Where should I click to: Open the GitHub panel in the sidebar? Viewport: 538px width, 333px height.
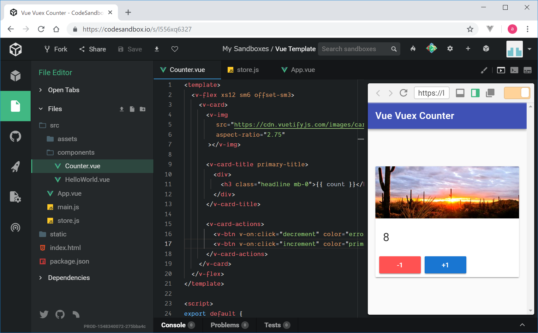point(15,137)
